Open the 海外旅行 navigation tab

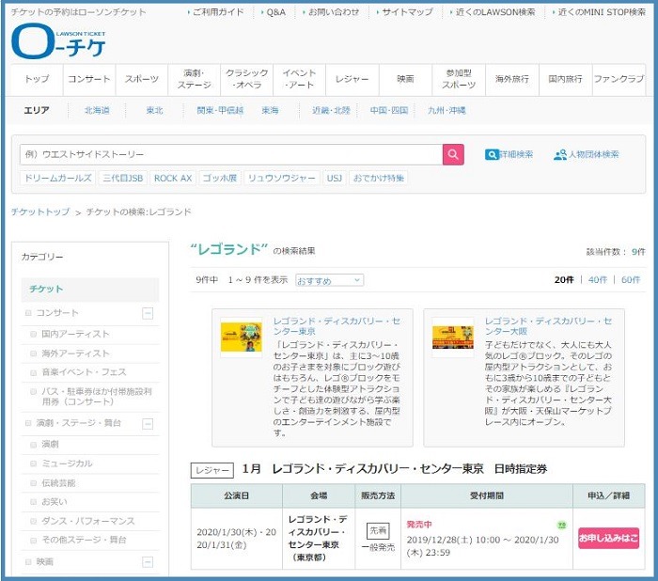click(512, 79)
